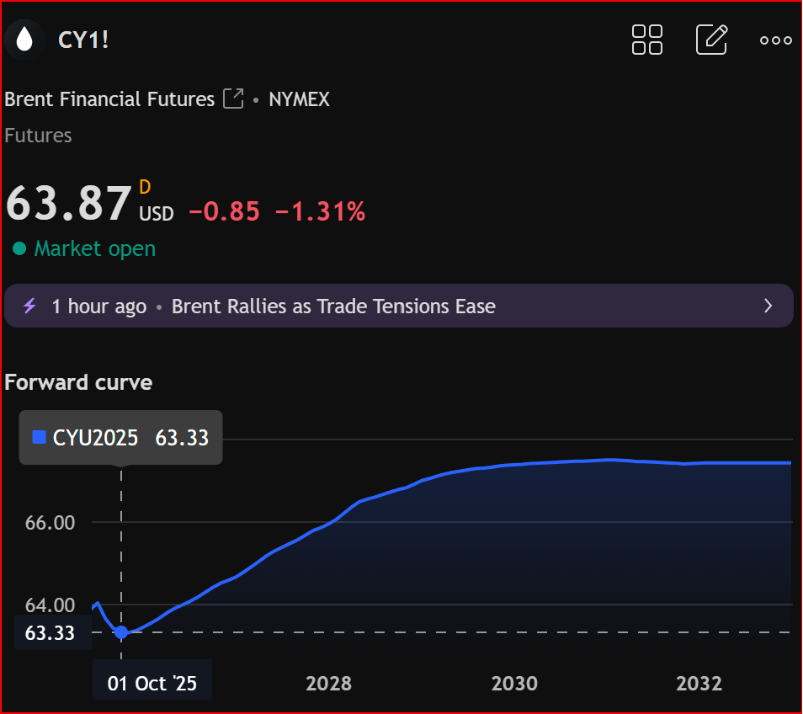The width and height of the screenshot is (803, 714).
Task: Click the 63.87 last price value
Action: pos(69,203)
